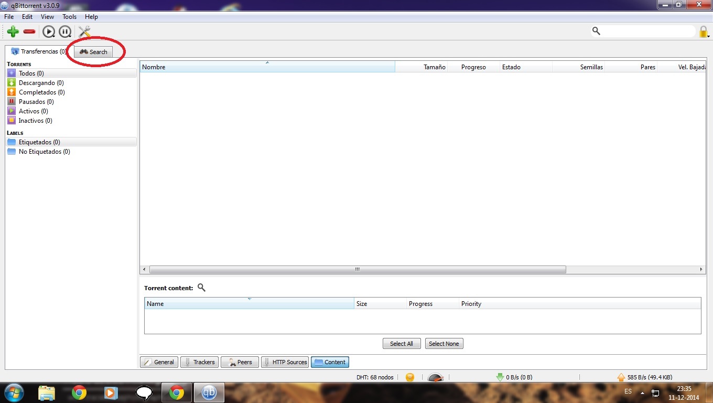Sort by the Semillas column header
This screenshot has width=713, height=403.
pos(578,67)
